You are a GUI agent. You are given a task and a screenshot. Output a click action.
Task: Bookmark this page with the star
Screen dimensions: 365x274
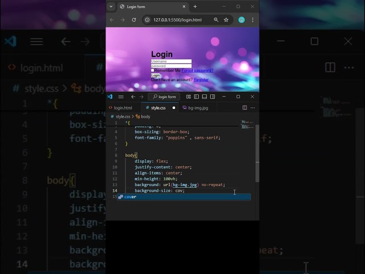pyautogui.click(x=226, y=20)
